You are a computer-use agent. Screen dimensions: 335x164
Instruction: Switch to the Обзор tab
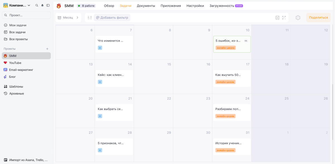[x=109, y=6]
